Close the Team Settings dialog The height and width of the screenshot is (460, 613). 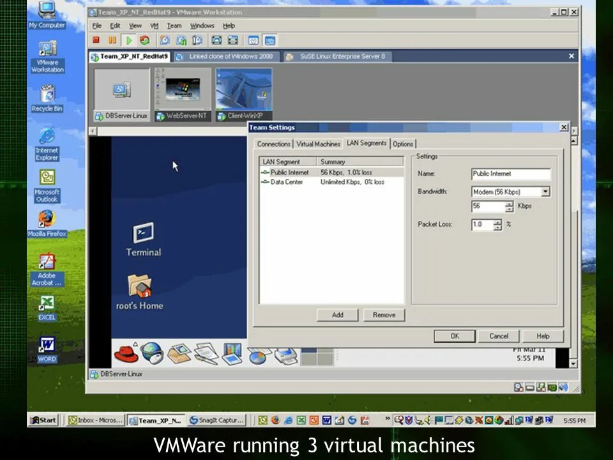click(564, 127)
